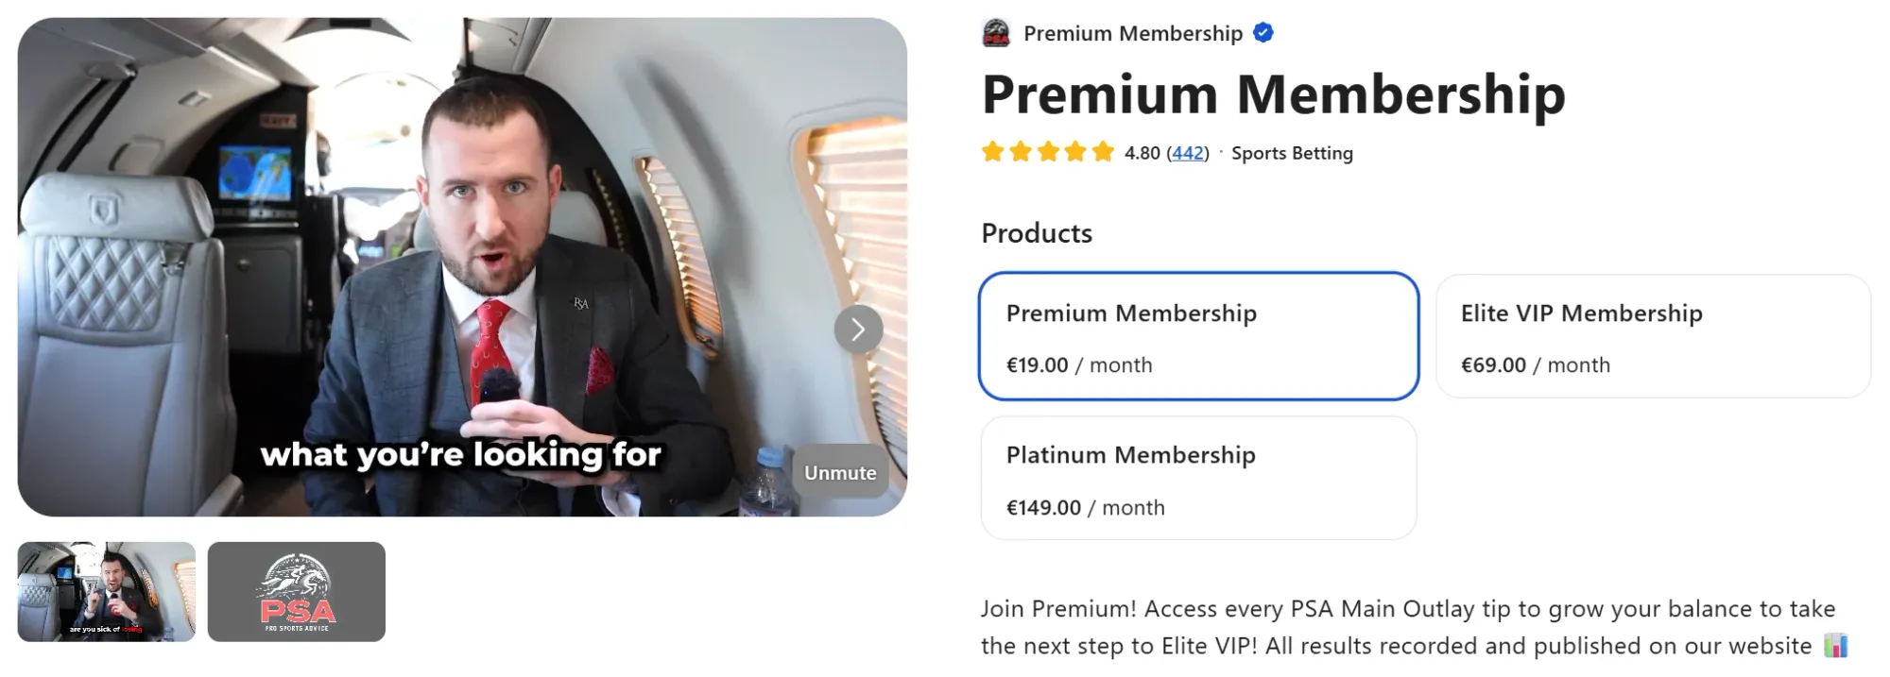The image size is (1890, 677).
Task: Click the PSA logo avatar beside seller name
Action: (x=996, y=33)
